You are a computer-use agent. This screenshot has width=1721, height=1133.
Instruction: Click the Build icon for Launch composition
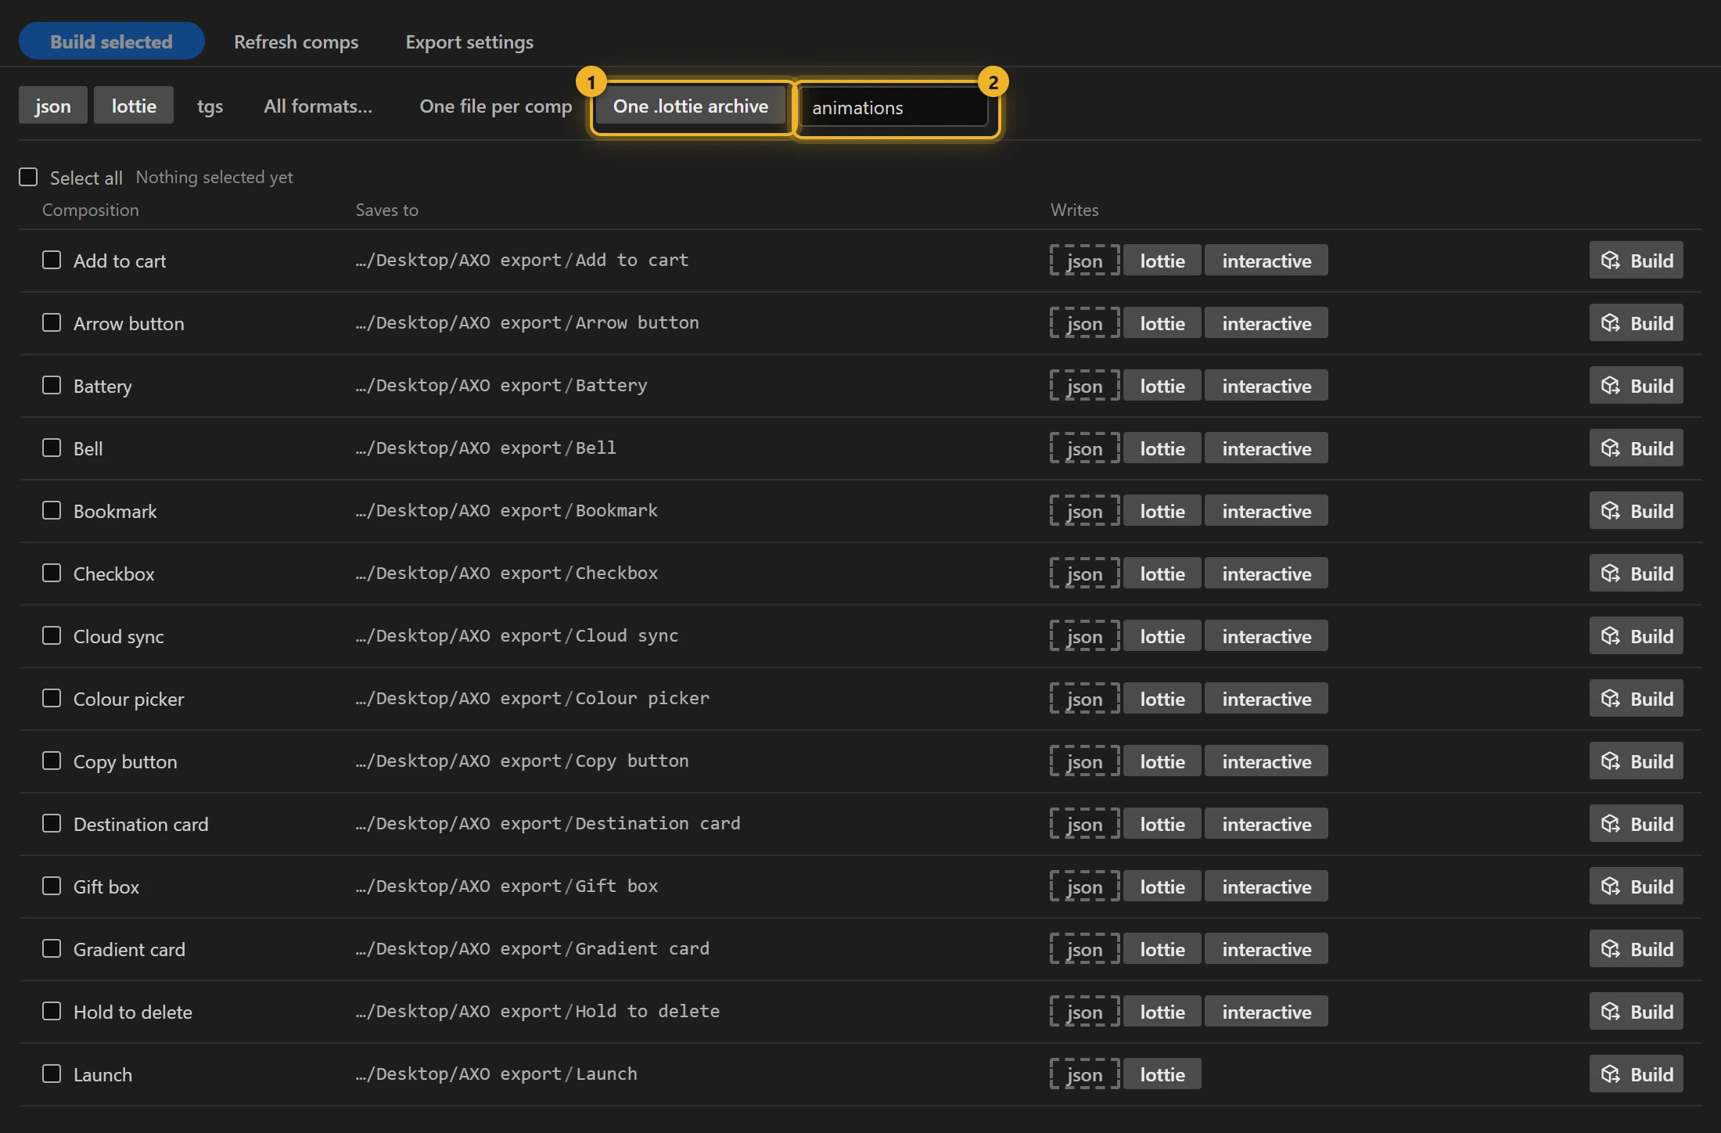1610,1074
